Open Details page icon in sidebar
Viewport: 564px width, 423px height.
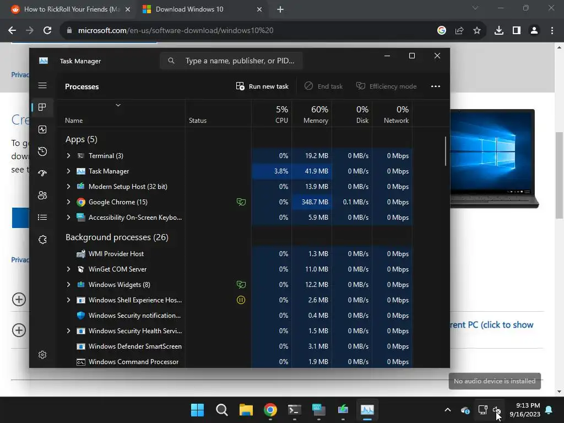(x=42, y=217)
